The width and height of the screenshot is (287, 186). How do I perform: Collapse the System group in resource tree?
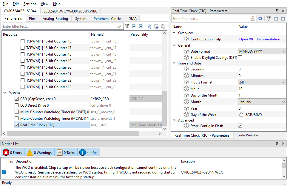coord(5,93)
